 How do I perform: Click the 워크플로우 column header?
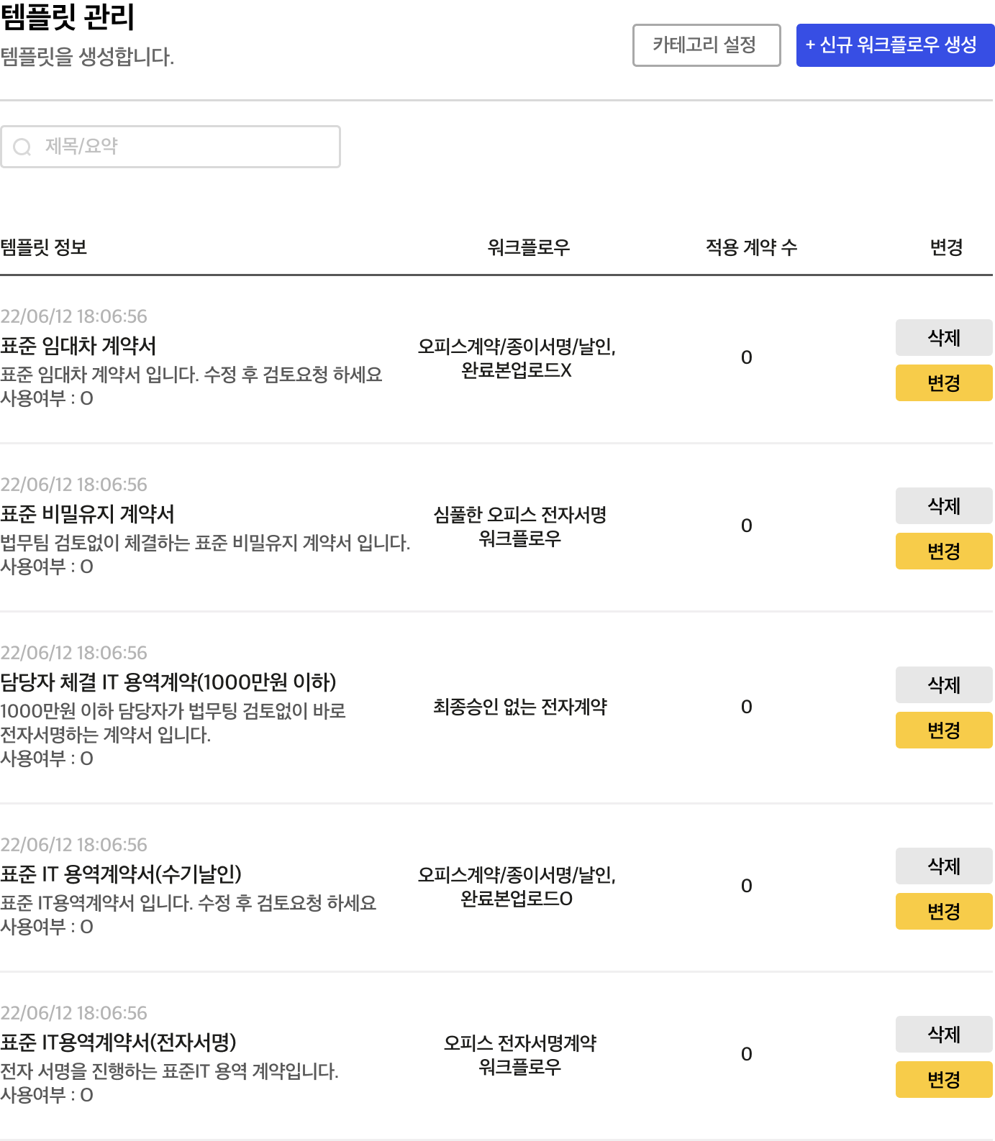529,247
